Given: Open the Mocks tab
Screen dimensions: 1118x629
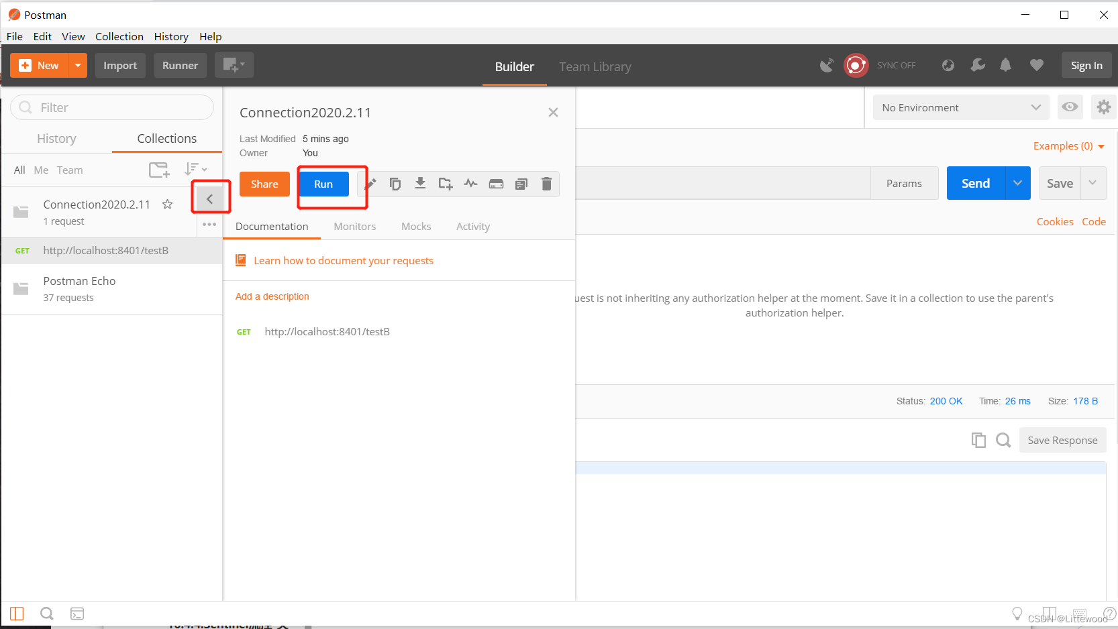Looking at the screenshot, I should pyautogui.click(x=416, y=227).
